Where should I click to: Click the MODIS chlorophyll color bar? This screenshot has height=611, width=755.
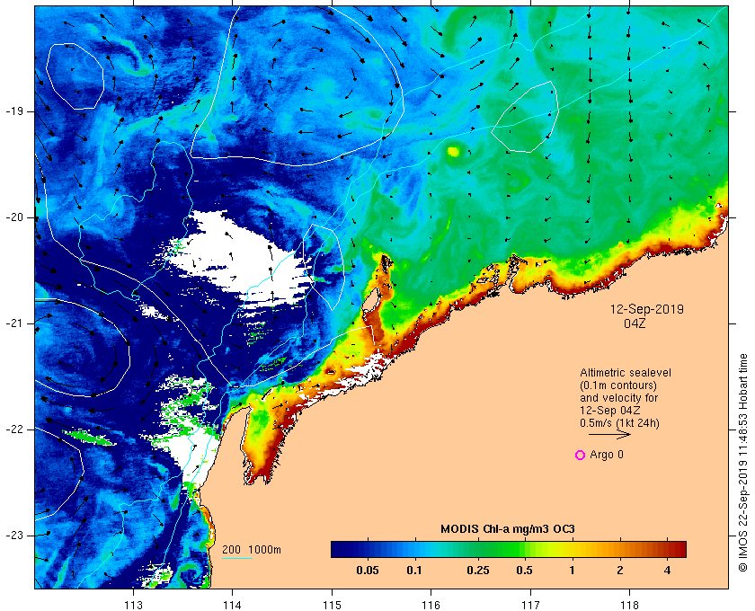tap(509, 549)
